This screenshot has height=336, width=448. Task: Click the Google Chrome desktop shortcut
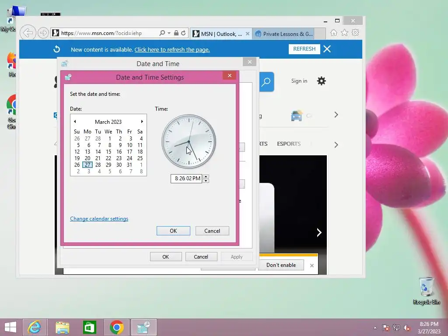click(x=11, y=112)
